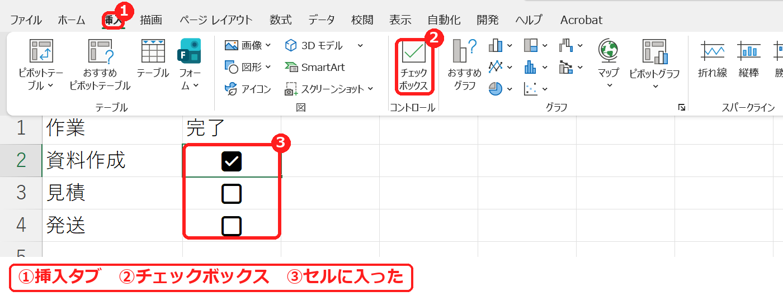This screenshot has height=296, width=783.
Task: Switch to the 描画 tab
Action: click(151, 20)
